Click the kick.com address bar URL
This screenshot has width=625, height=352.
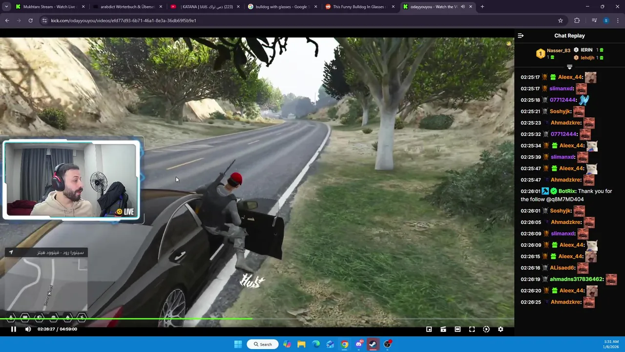124,21
